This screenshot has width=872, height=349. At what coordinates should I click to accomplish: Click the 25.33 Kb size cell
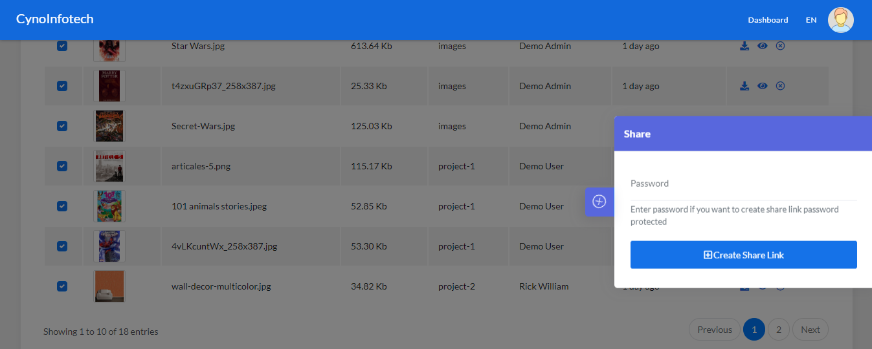pos(368,86)
